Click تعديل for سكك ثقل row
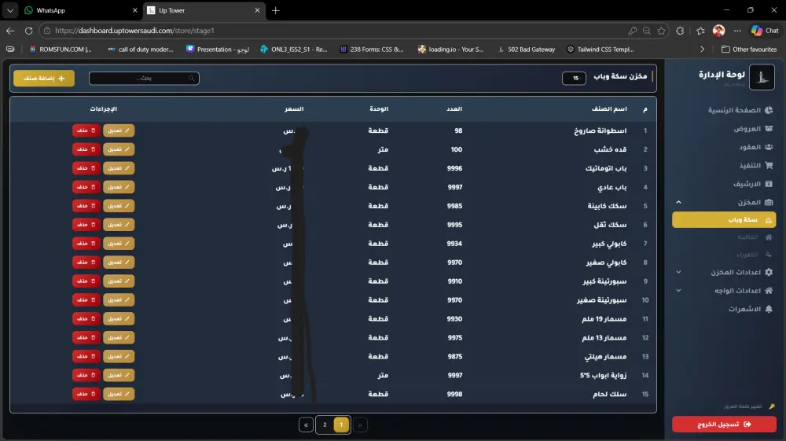Image resolution: width=786 pixels, height=441 pixels. coord(119,225)
